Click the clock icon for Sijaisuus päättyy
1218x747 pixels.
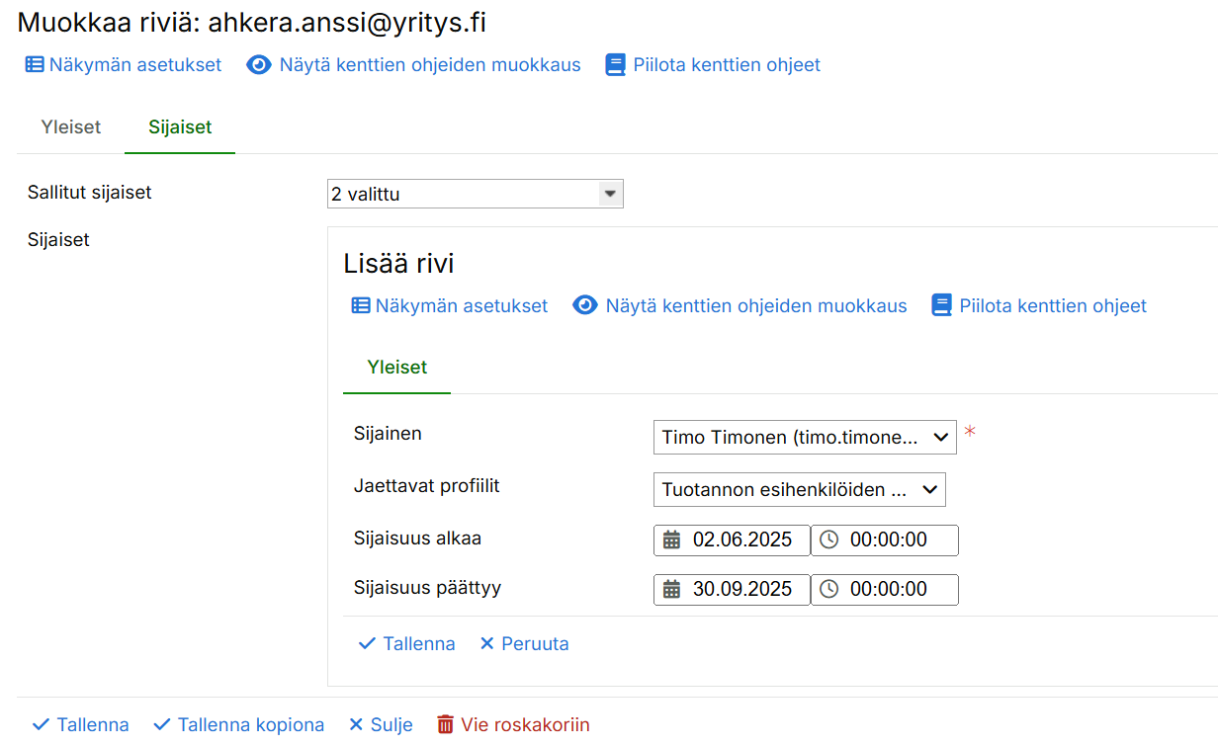click(829, 590)
